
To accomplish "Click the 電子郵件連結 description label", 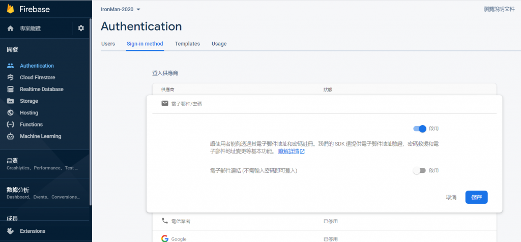I will (253, 171).
